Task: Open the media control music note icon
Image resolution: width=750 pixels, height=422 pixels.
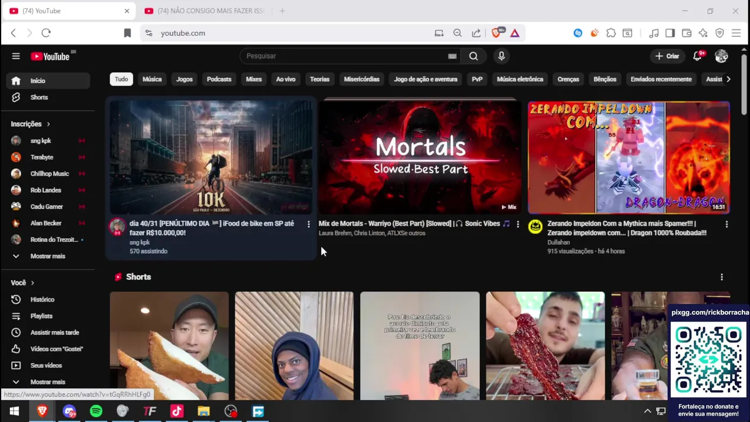Action: pos(654,33)
